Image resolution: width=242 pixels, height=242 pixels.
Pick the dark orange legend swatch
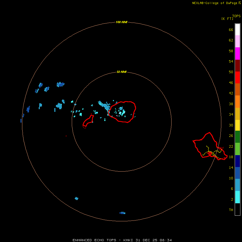pyautogui.click(x=237, y=89)
